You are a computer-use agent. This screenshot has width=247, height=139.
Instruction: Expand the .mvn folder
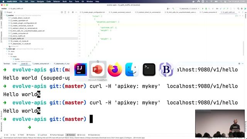click(x=7, y=51)
